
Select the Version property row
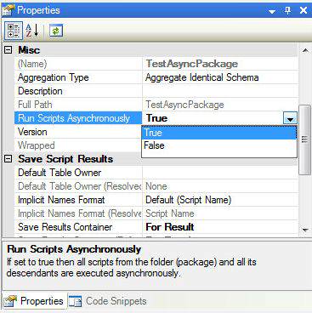[78, 132]
